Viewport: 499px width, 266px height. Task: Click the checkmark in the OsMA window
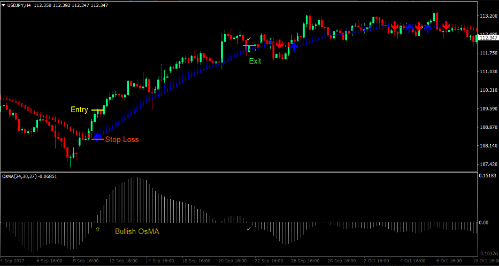point(248,229)
